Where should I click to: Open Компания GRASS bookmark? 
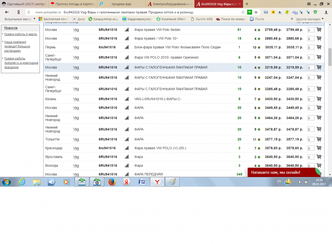coord(172,19)
